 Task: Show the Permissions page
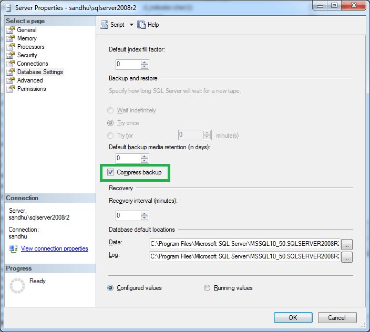click(x=32, y=89)
